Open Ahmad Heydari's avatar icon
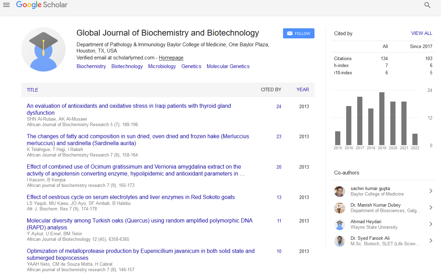441x275 pixels. click(340, 225)
